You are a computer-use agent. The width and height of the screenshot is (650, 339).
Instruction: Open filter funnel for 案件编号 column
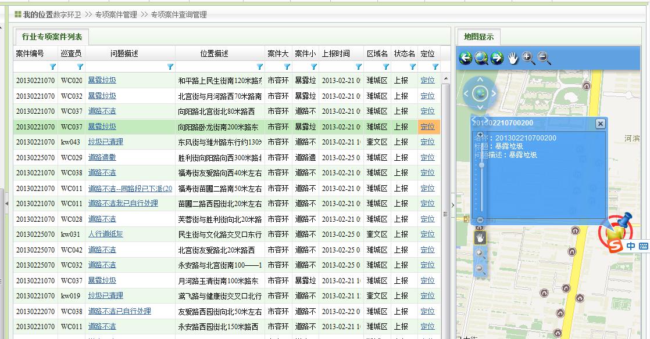pos(53,67)
